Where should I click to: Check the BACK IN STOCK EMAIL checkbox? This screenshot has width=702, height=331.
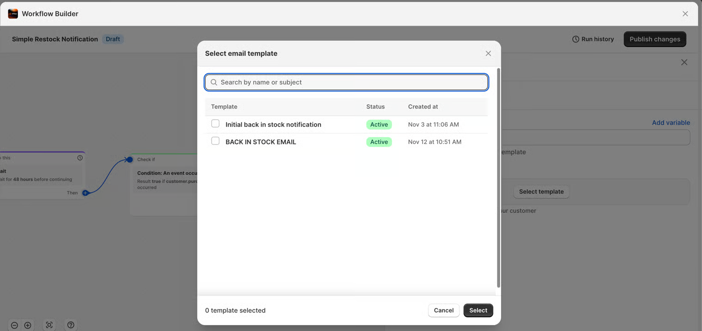coord(215,141)
